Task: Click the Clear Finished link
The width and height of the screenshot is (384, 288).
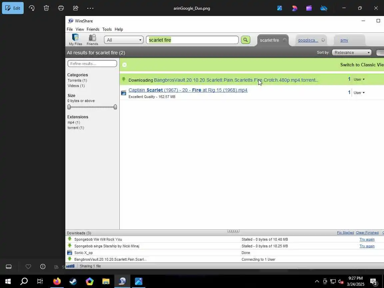Action: (x=367, y=233)
